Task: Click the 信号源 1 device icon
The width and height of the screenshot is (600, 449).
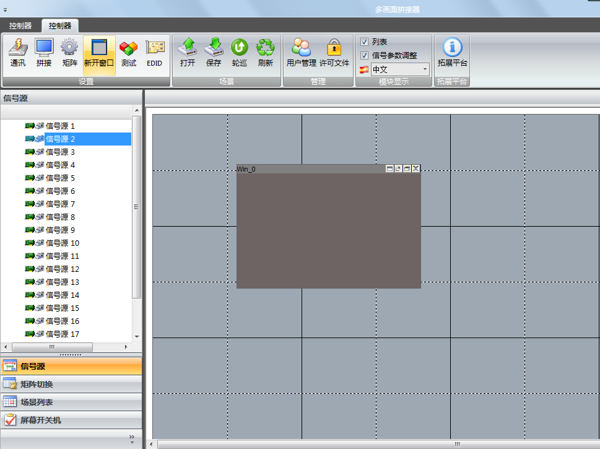Action: 35,126
